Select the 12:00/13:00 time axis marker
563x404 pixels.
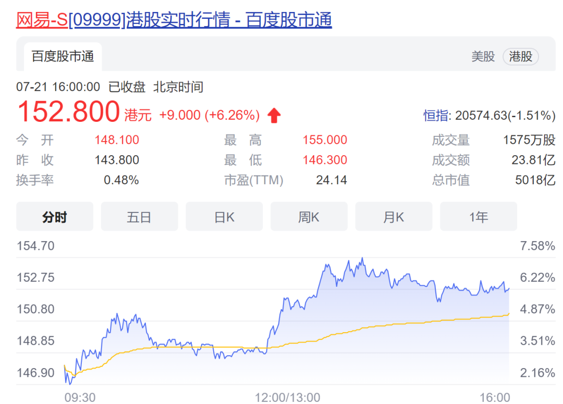pyautogui.click(x=287, y=398)
